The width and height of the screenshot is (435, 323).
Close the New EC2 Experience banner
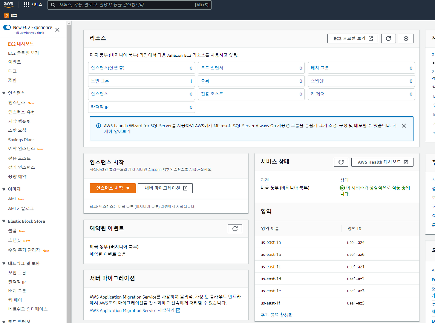tap(57, 30)
